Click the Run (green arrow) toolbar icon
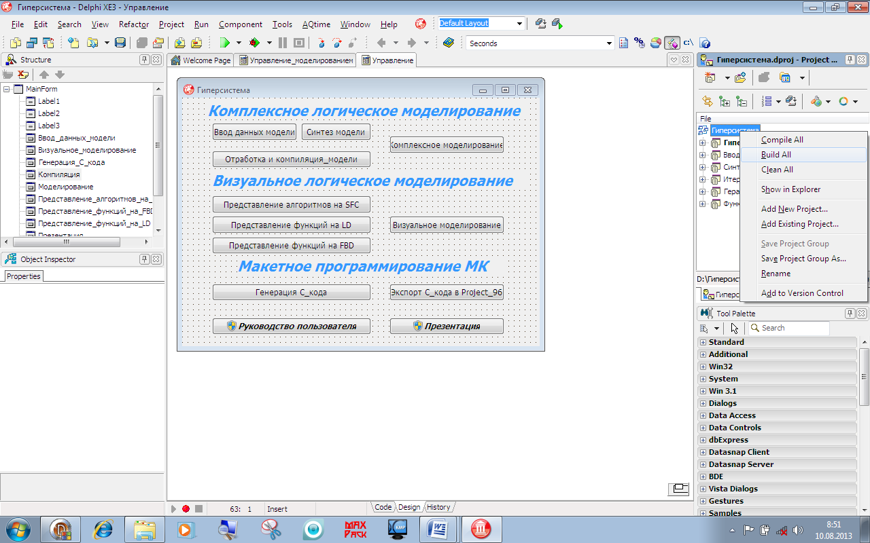 pos(225,43)
